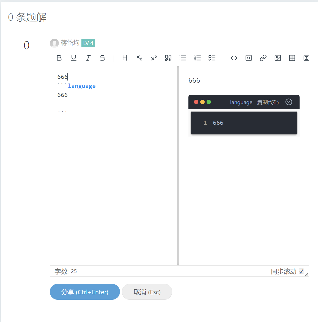This screenshot has width=318, height=322.
Task: Click line number 1 in code preview
Action: click(x=205, y=123)
